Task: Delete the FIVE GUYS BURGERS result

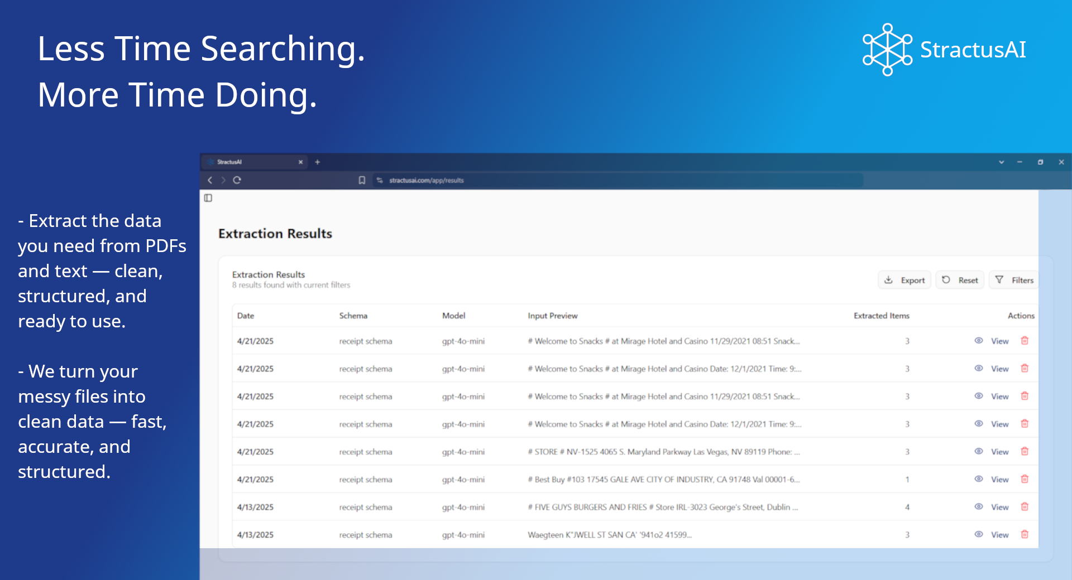Action: (x=1025, y=507)
